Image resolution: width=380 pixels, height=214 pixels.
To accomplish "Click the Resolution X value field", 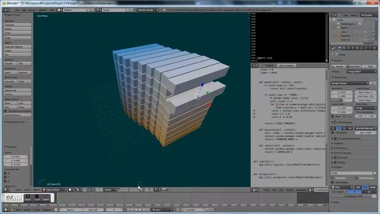I will click(341, 93).
